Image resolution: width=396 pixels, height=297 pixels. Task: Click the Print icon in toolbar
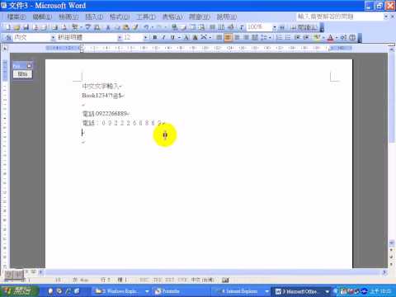coord(54,27)
